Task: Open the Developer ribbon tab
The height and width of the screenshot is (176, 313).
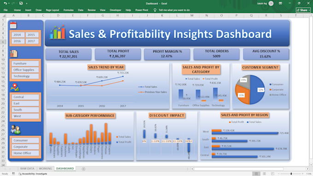Action: click(x=116, y=10)
